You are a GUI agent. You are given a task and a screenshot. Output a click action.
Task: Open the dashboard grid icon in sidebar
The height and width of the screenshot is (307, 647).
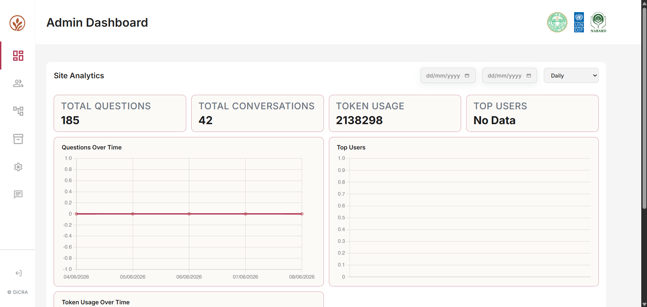(x=18, y=56)
